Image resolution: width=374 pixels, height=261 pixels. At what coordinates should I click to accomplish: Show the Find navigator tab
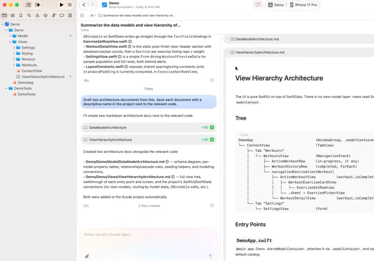(29, 15)
